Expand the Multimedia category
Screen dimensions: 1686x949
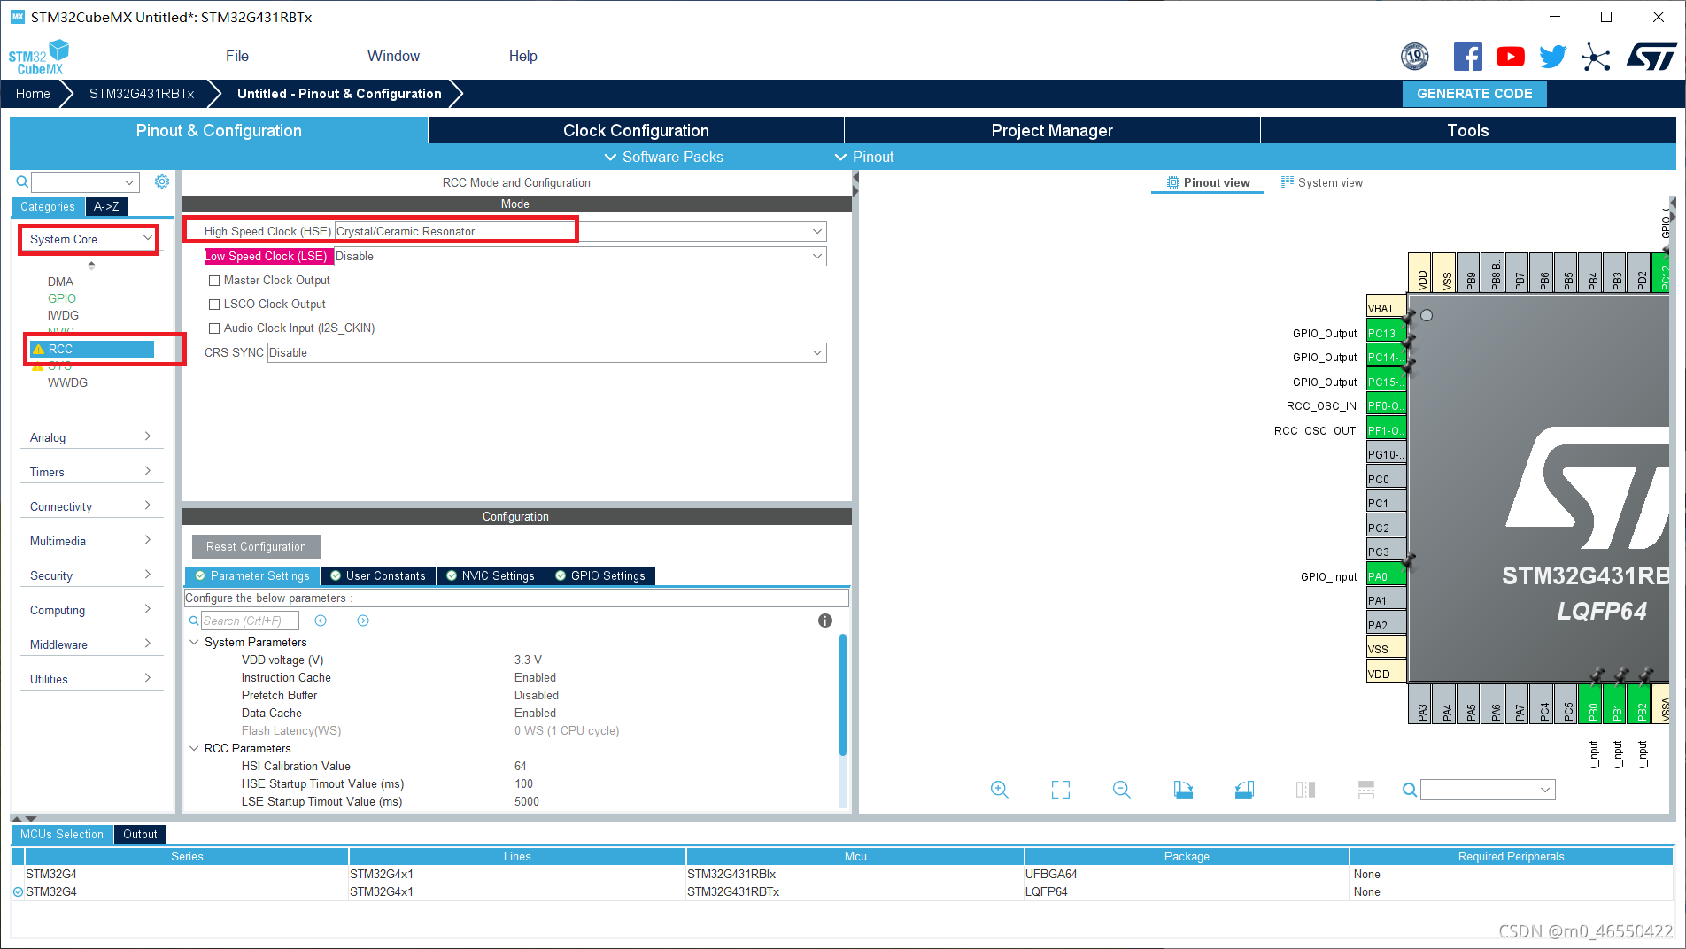pyautogui.click(x=90, y=541)
